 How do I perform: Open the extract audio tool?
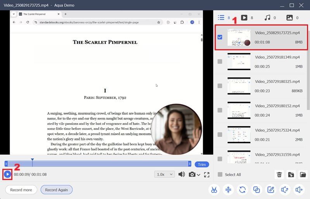[285, 190]
